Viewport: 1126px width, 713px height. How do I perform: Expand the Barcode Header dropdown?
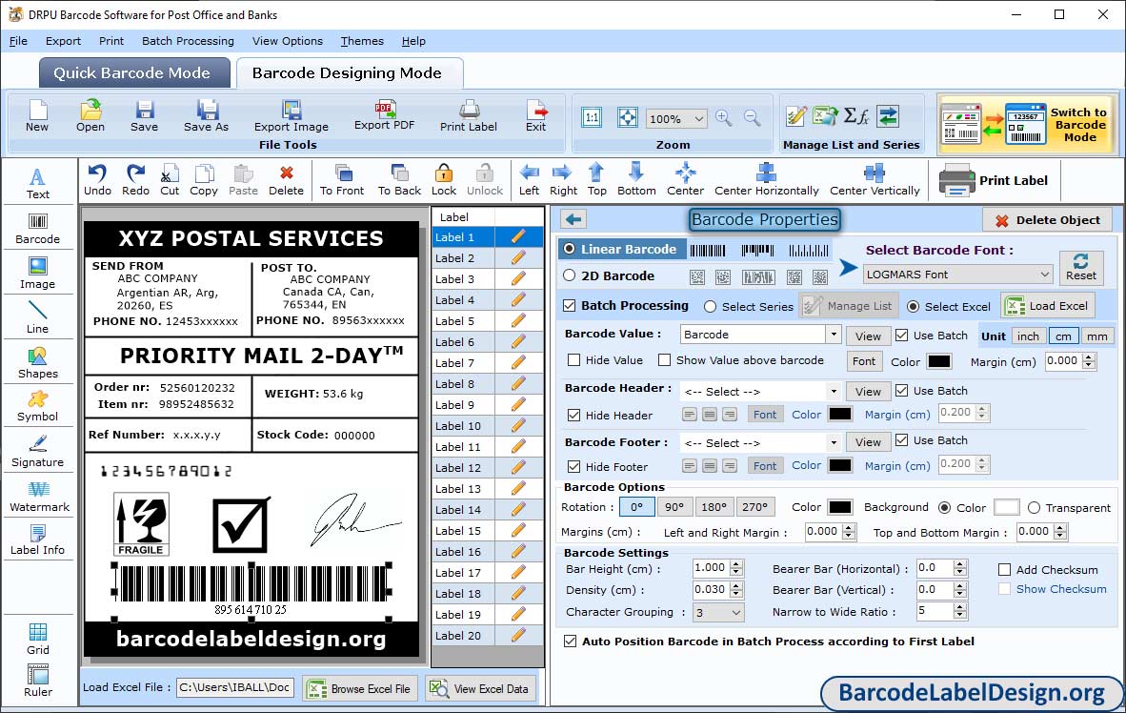(833, 392)
